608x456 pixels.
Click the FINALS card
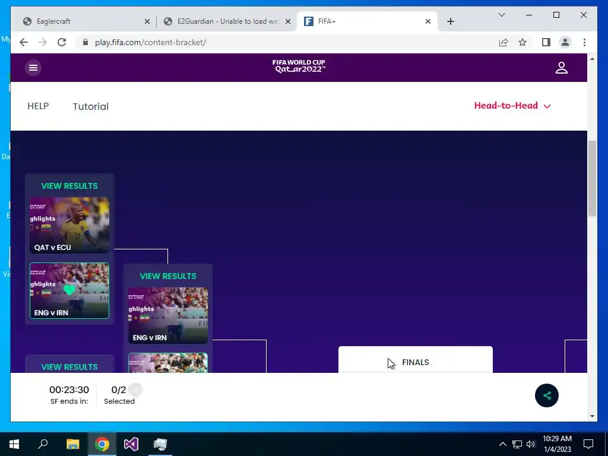tap(415, 360)
